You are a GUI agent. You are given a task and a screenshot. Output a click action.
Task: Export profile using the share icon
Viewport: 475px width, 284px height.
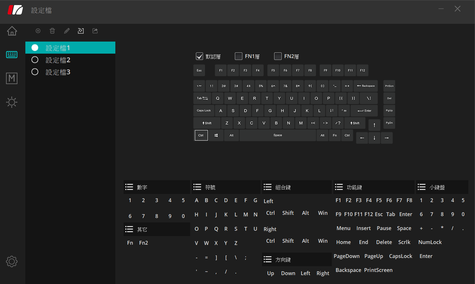click(95, 31)
